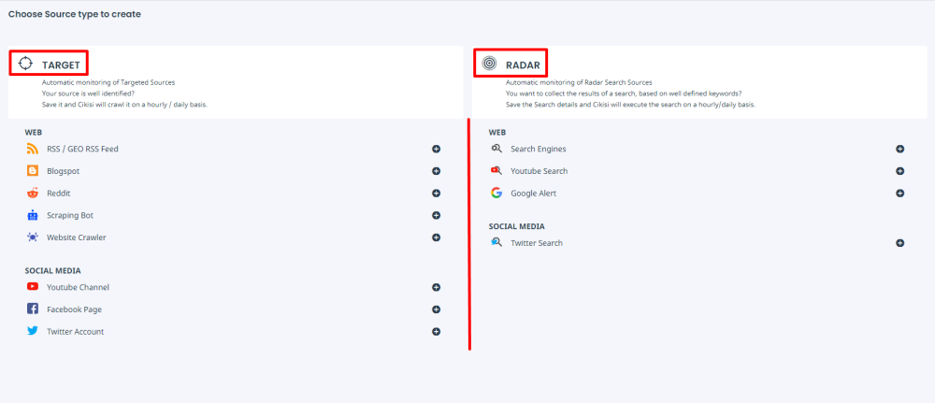Add a new Youtube Search radar source

tap(899, 171)
